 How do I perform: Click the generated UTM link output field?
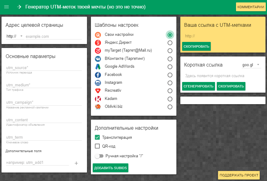(223, 36)
